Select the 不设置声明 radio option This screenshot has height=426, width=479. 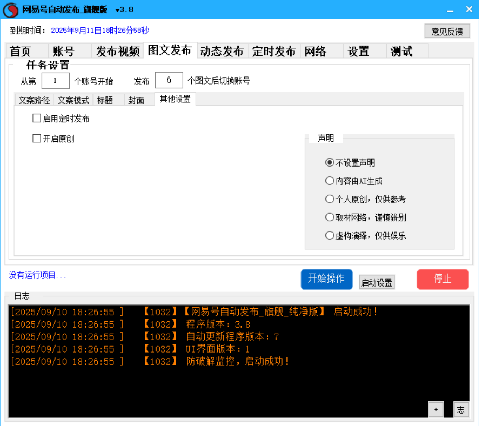pos(330,162)
